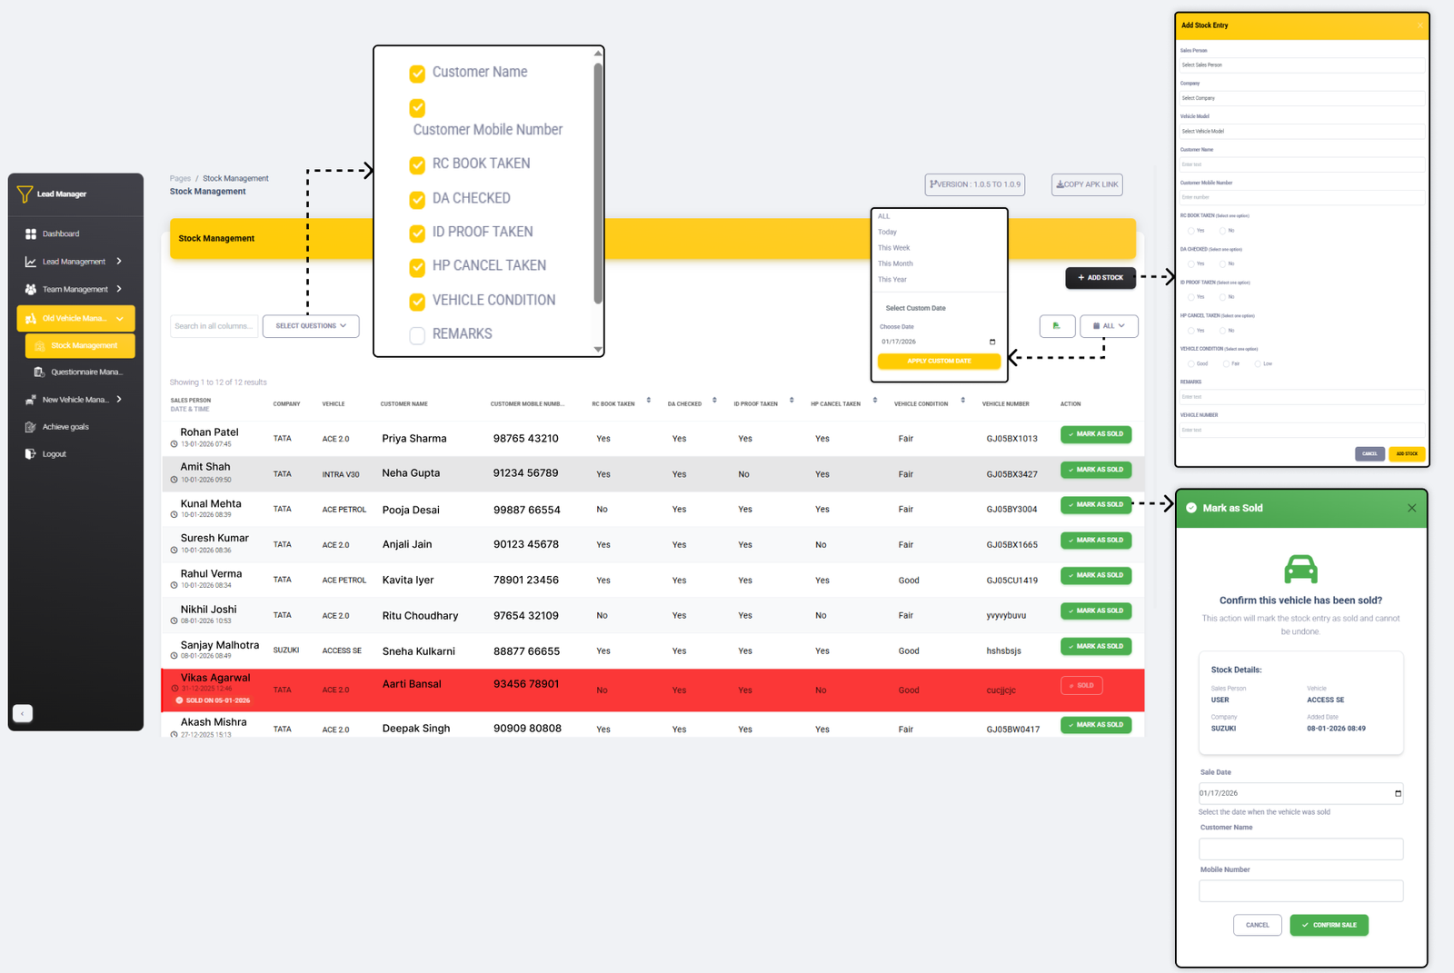Click the Logout icon

point(31,454)
